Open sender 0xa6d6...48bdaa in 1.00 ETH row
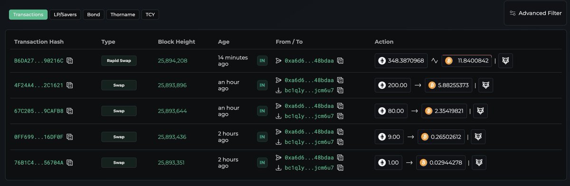The image size is (570, 186). coord(309,158)
